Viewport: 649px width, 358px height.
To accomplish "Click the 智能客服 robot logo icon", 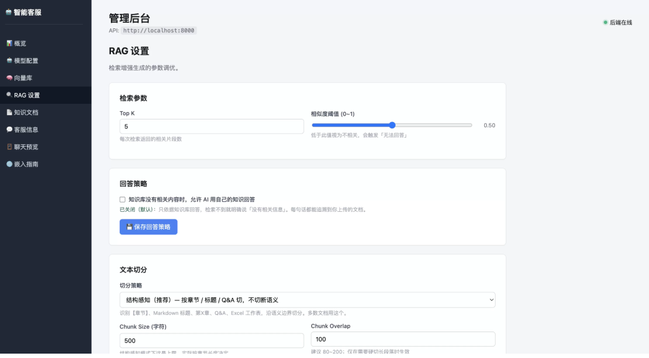I will pos(8,12).
